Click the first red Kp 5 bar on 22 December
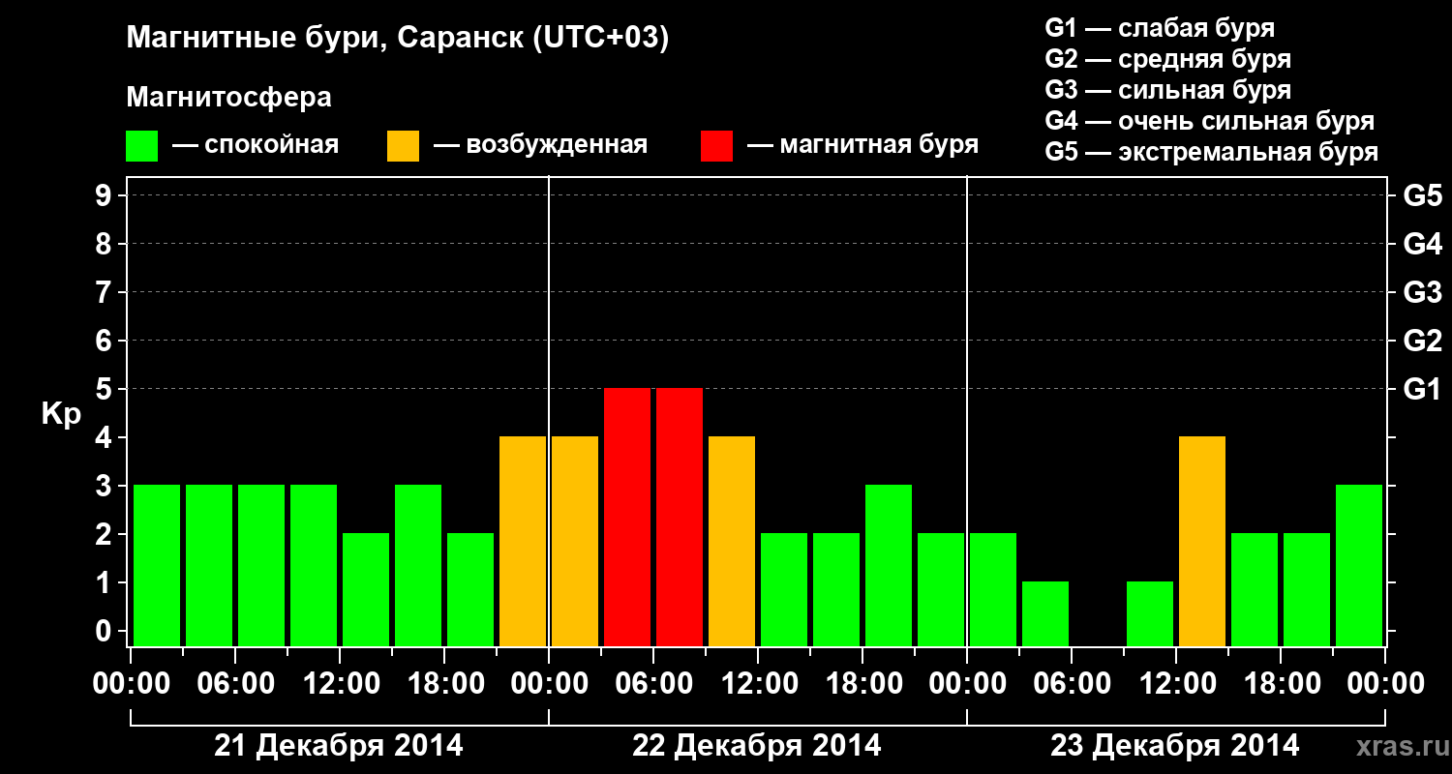Viewport: 1452px width, 774px height. point(627,517)
